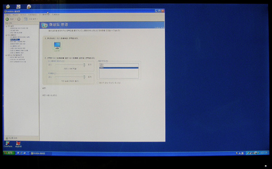Click the color quality slider handle
The image size is (272, 169).
pos(84,77)
